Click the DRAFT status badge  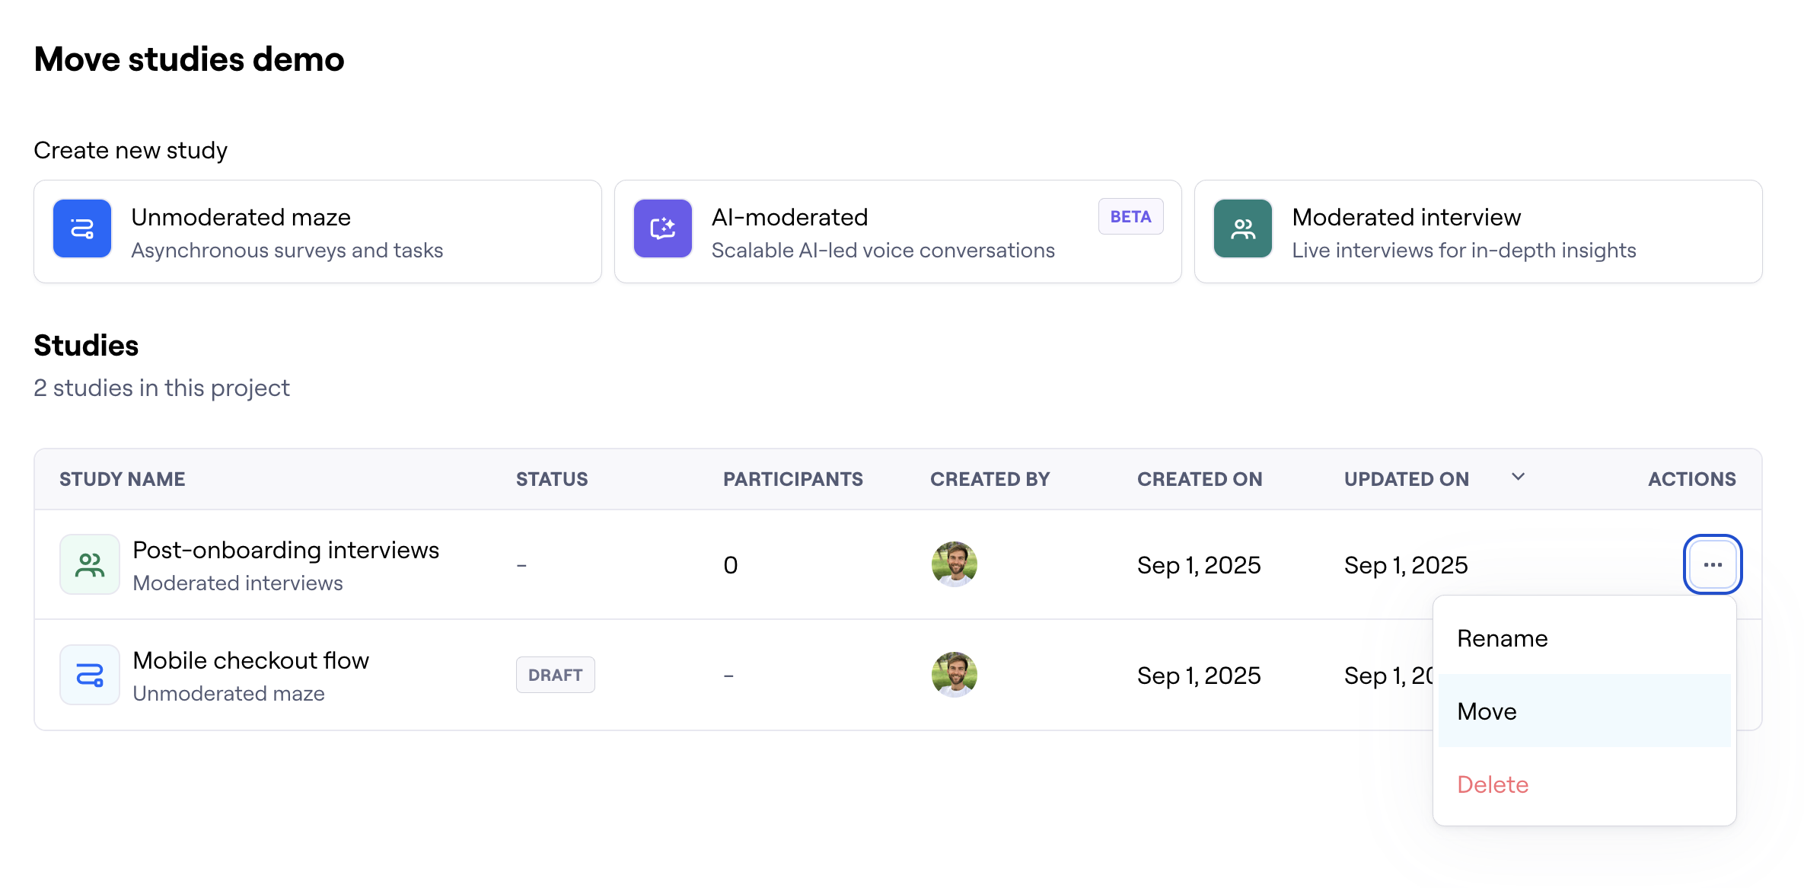(555, 675)
